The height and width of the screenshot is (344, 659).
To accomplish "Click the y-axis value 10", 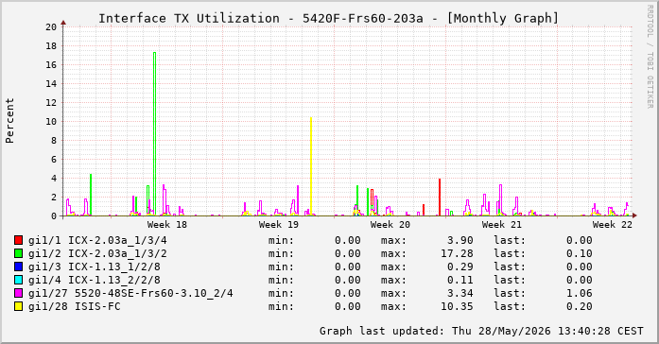I will point(51,122).
